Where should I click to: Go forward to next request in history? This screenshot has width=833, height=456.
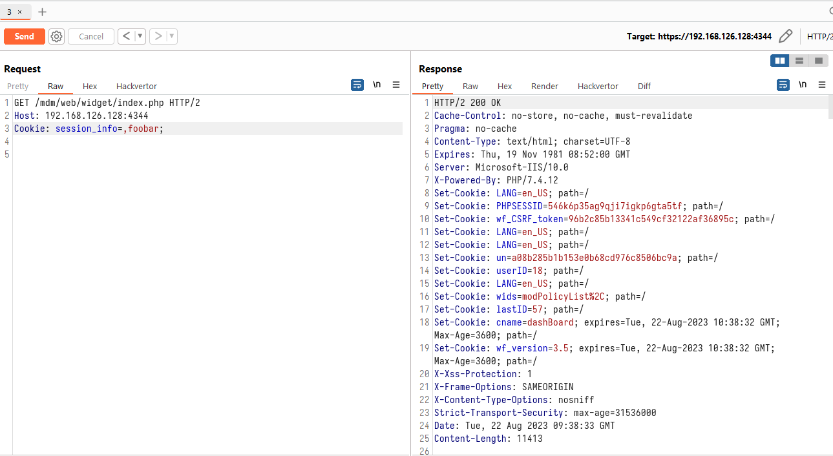[x=158, y=36]
